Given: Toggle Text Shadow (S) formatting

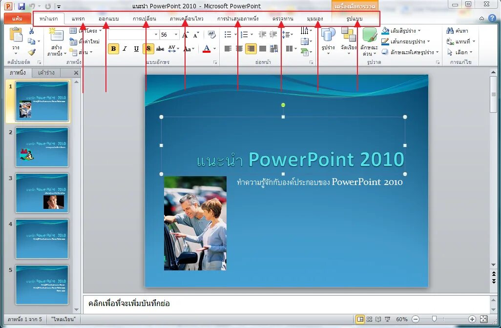Looking at the screenshot, I should [x=148, y=48].
